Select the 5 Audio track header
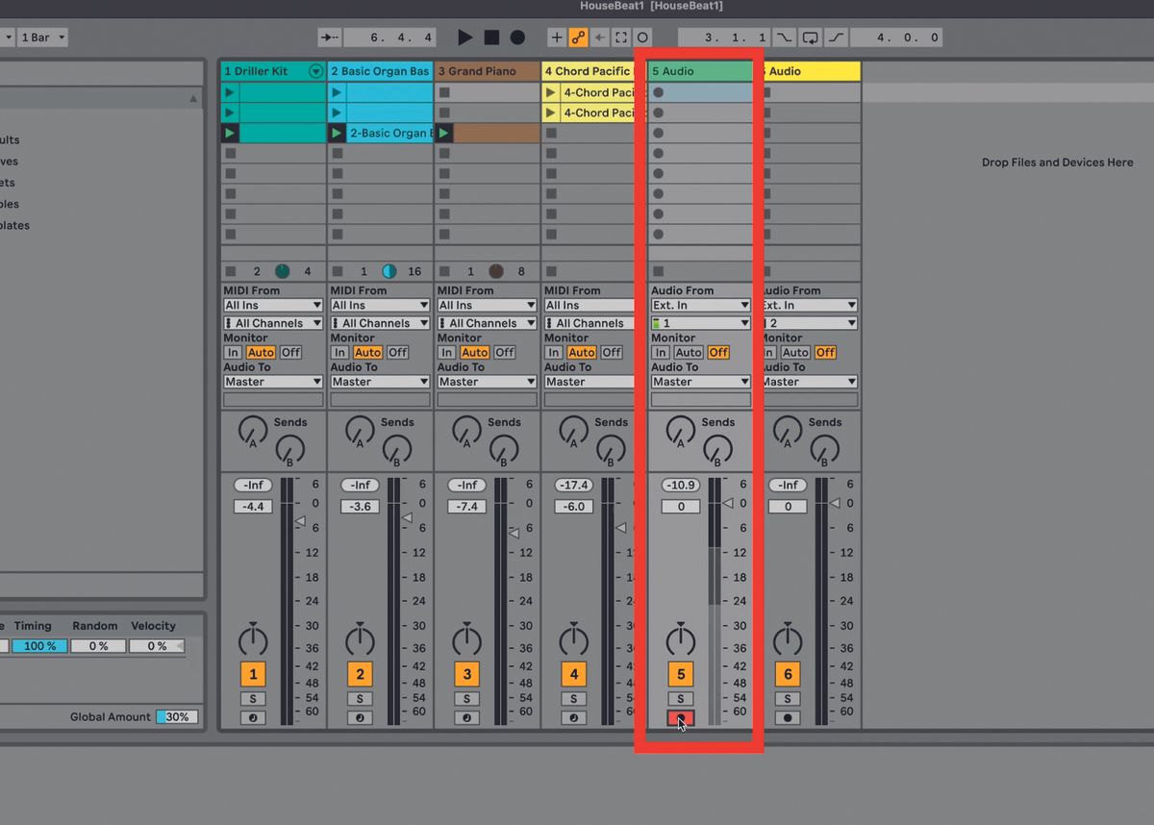Image resolution: width=1154 pixels, height=825 pixels. click(700, 71)
